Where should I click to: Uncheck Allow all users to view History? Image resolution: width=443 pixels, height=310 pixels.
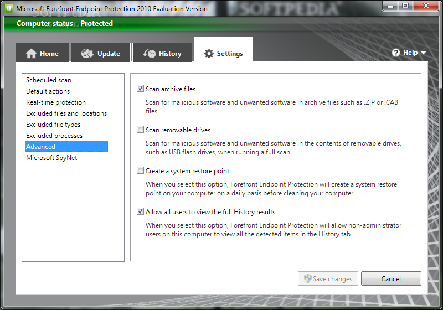[140, 211]
